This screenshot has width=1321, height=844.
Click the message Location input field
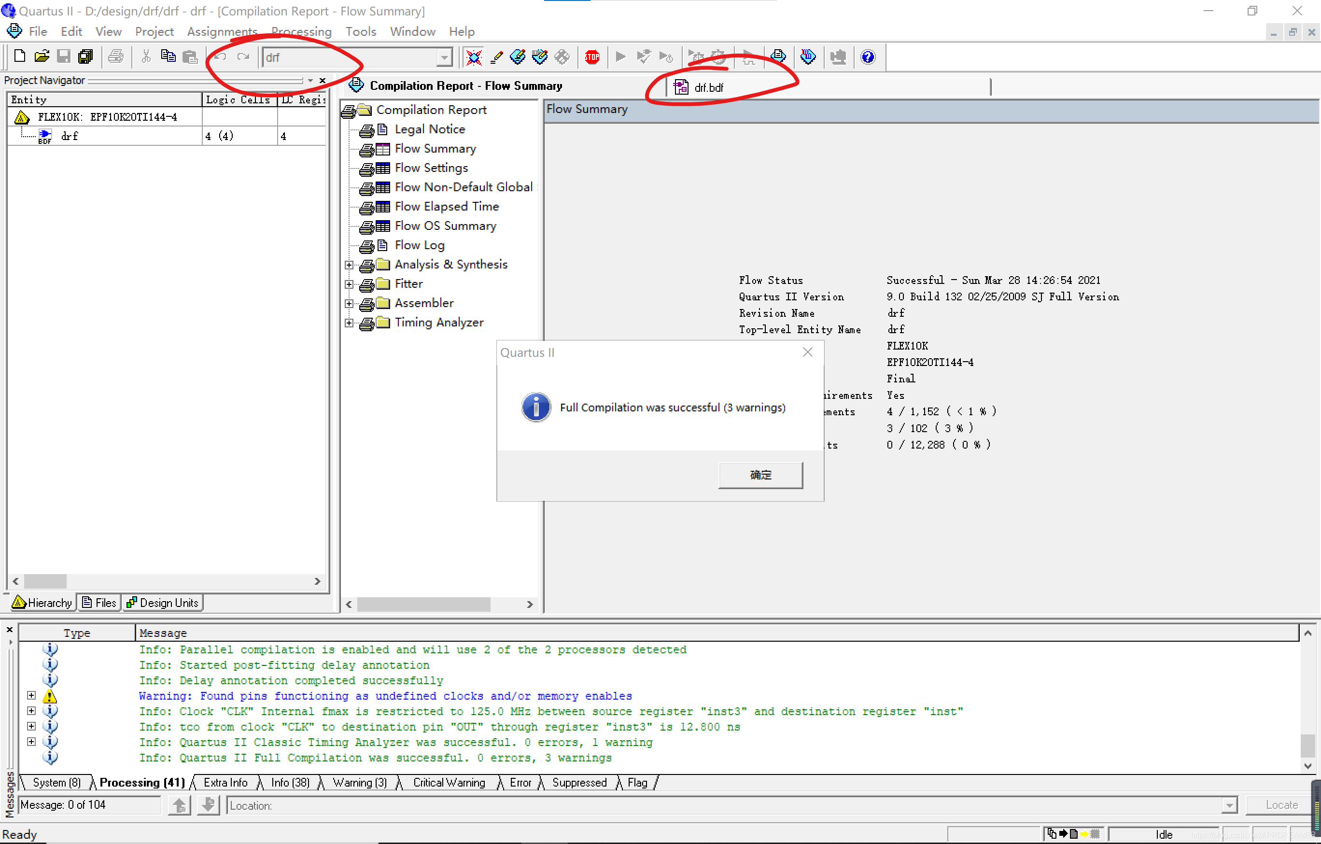tap(724, 805)
